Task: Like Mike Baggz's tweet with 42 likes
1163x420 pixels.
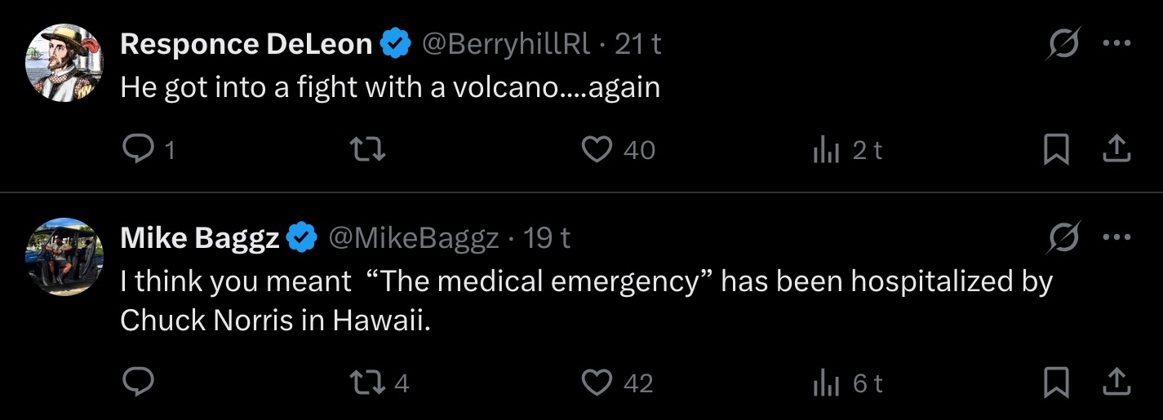Action: pos(597,382)
